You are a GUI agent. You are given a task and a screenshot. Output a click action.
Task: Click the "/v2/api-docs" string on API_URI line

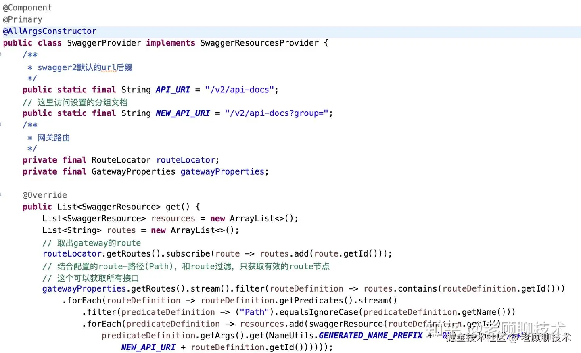coord(239,90)
